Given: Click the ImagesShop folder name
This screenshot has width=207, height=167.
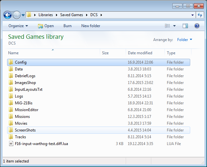Looking at the screenshot, I should tap(25, 83).
